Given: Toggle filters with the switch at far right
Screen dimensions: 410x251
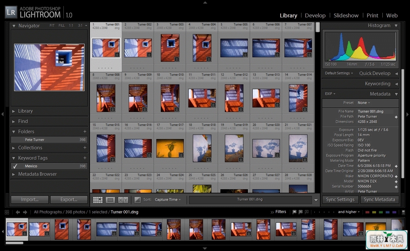Looking at the screenshot, I should point(403,212).
